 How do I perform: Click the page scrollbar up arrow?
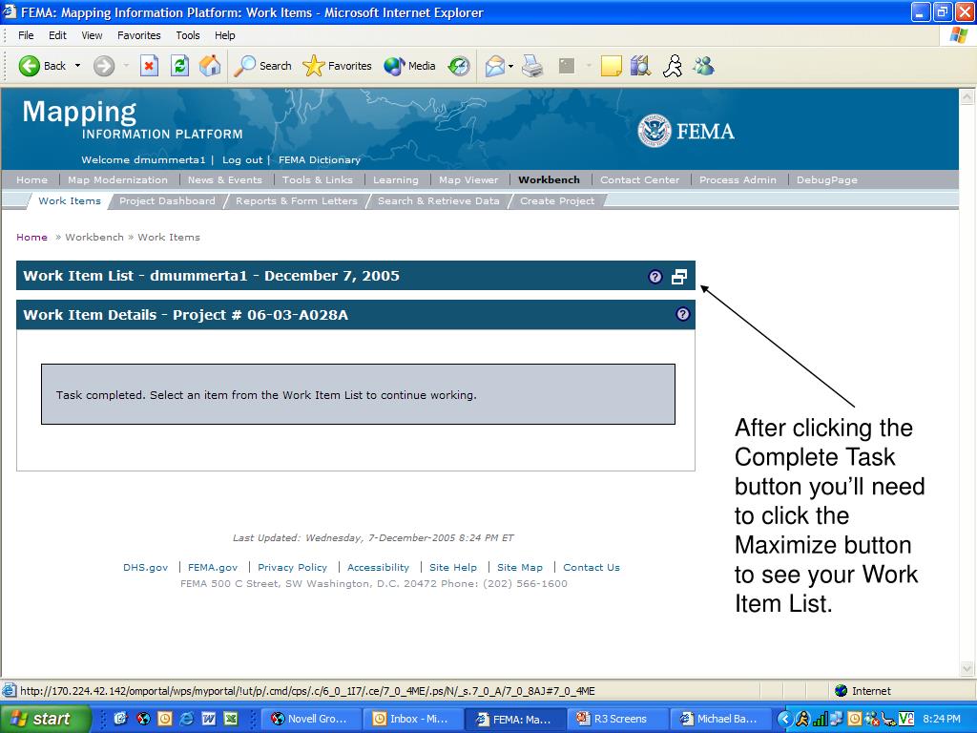967,96
